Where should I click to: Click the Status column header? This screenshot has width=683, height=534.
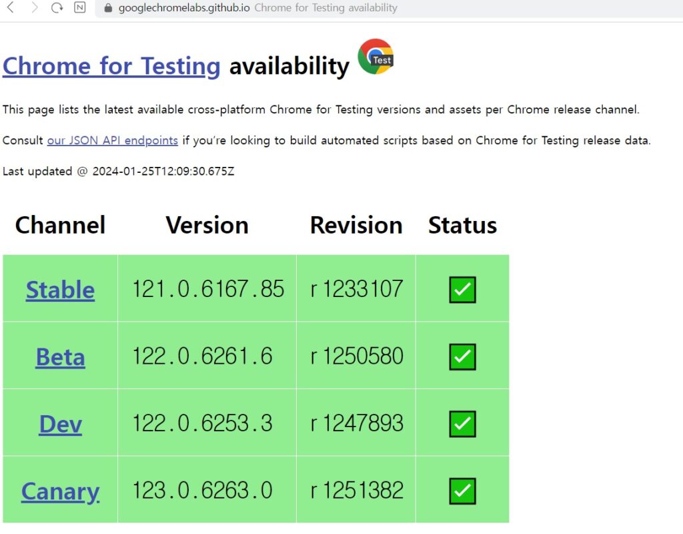pyautogui.click(x=462, y=225)
